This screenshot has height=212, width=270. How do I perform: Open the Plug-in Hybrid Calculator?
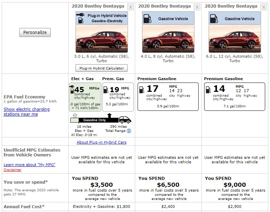coord(102,68)
